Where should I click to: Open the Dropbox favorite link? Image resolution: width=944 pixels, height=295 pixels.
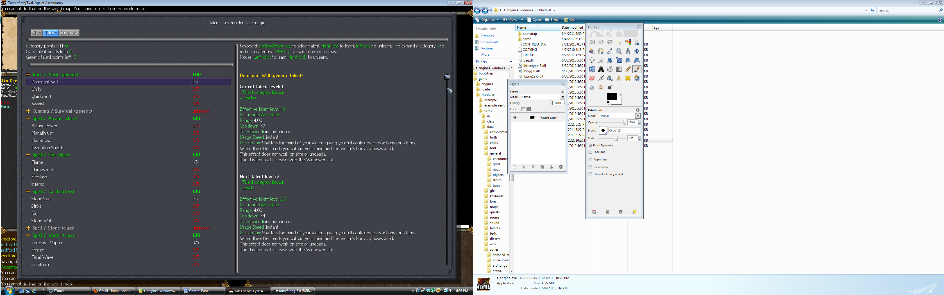487,36
